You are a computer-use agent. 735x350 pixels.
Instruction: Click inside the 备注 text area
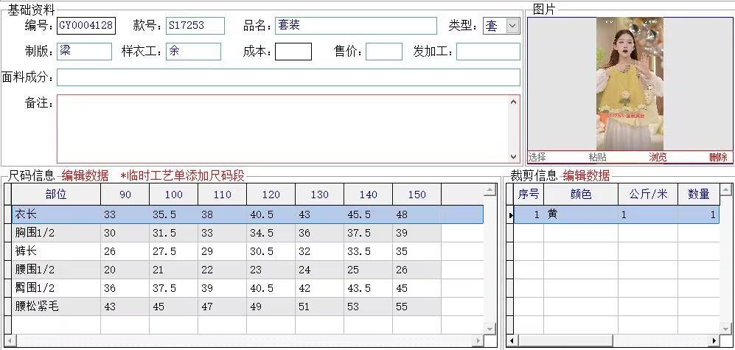[x=282, y=129]
